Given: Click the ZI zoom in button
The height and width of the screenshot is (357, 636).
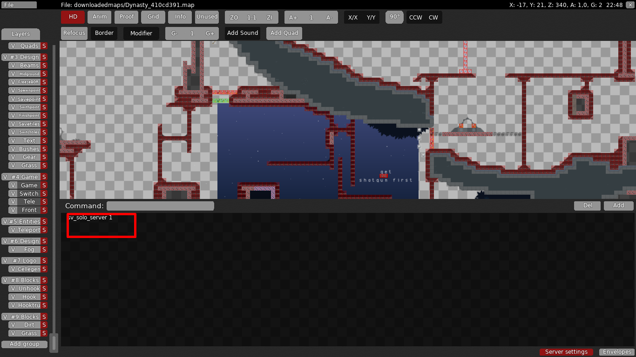Looking at the screenshot, I should point(269,18).
